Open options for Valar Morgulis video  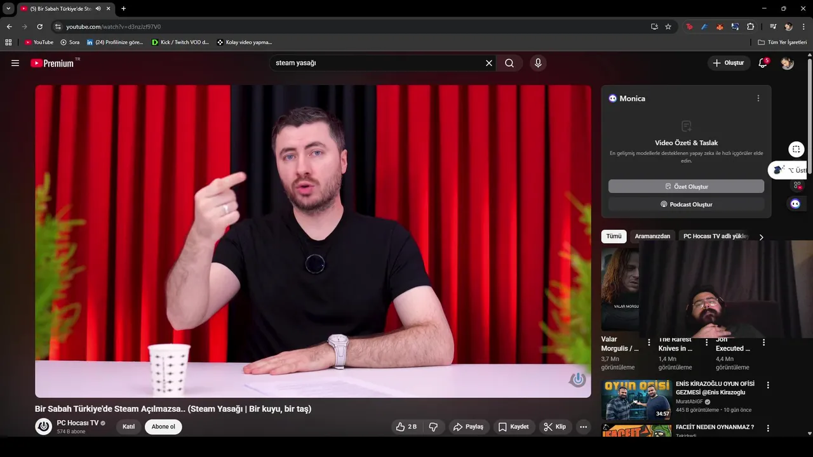648,343
